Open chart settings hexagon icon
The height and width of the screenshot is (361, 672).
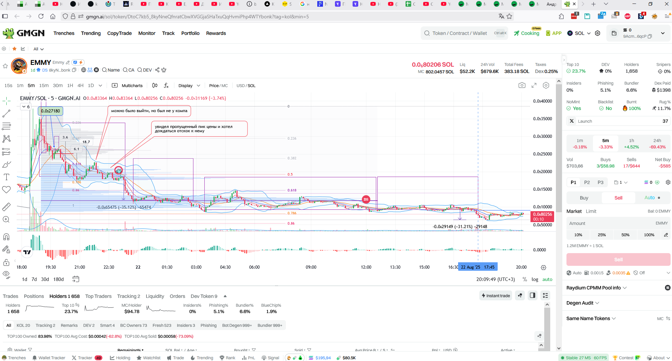point(546,85)
